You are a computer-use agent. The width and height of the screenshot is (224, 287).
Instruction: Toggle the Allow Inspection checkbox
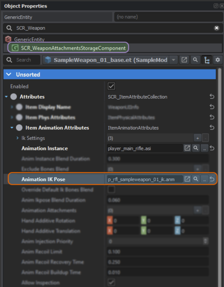pyautogui.click(x=111, y=282)
